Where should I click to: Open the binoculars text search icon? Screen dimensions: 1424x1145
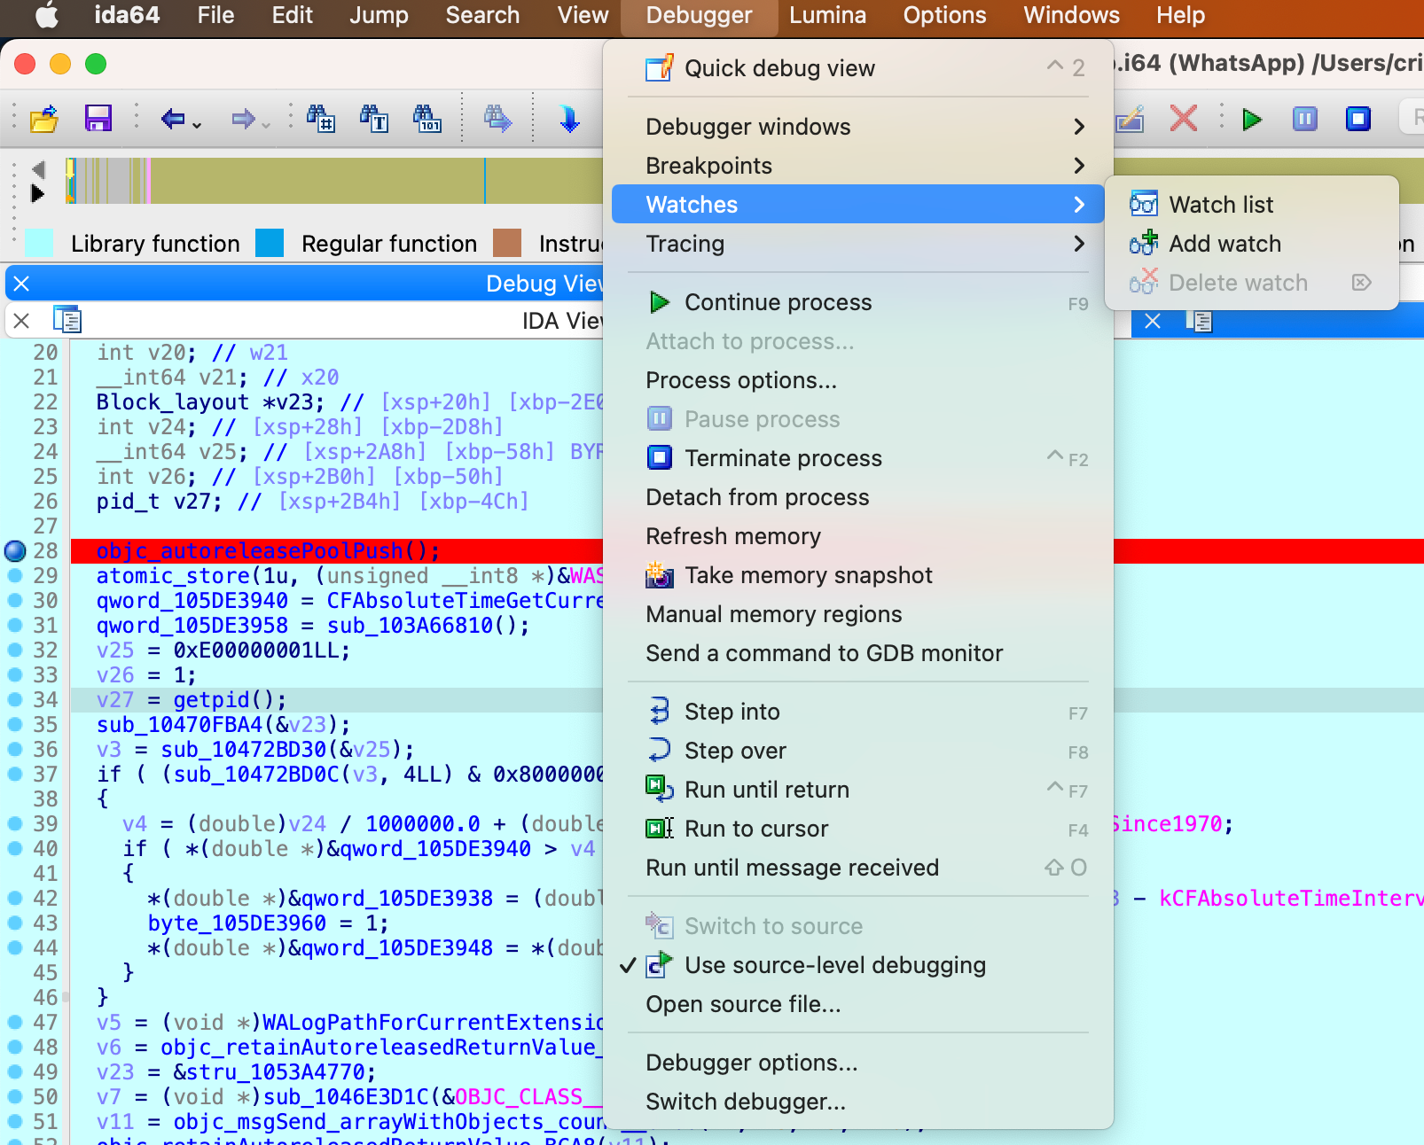(x=373, y=119)
